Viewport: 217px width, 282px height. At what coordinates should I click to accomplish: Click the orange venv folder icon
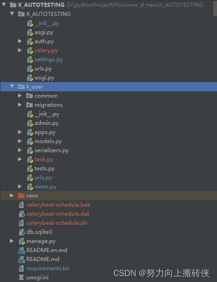[x=21, y=196]
